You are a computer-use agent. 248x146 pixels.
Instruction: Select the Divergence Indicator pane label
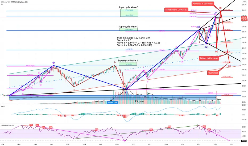tap(8, 126)
